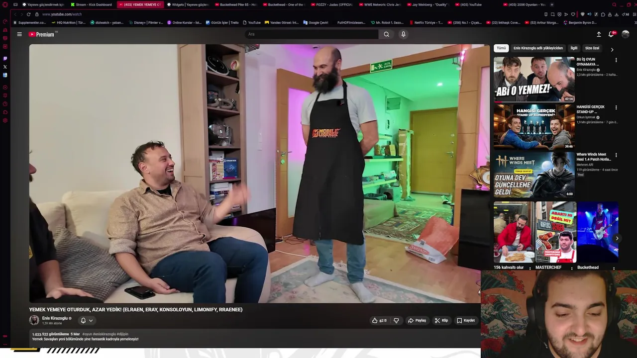Click the search magnifier button

pos(386,34)
